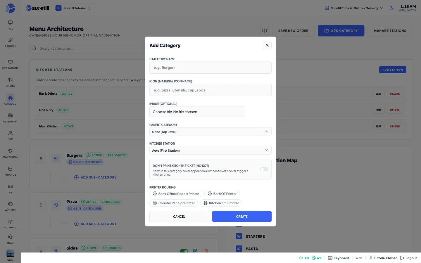The width and height of the screenshot is (421, 263).
Task: Click Add Sub-Category under Pizza
Action: pyautogui.click(x=96, y=224)
